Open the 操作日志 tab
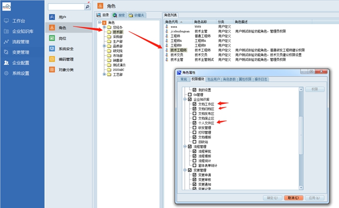The height and width of the screenshot is (208, 339). coord(262,79)
